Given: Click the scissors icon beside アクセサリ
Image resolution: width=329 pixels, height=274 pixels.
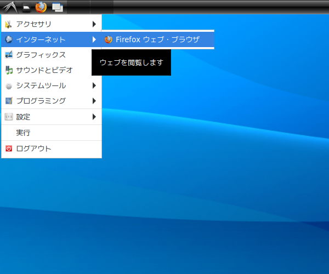Looking at the screenshot, I should pos(8,24).
